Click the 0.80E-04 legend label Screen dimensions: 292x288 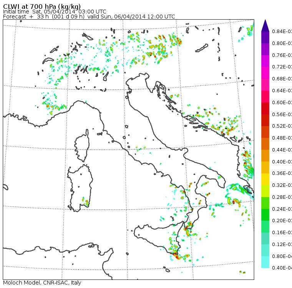tap(282, 256)
